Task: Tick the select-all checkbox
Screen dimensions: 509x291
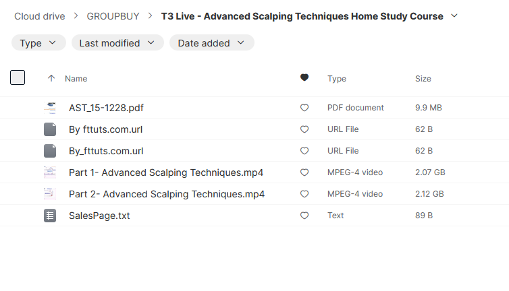Action: tap(18, 77)
